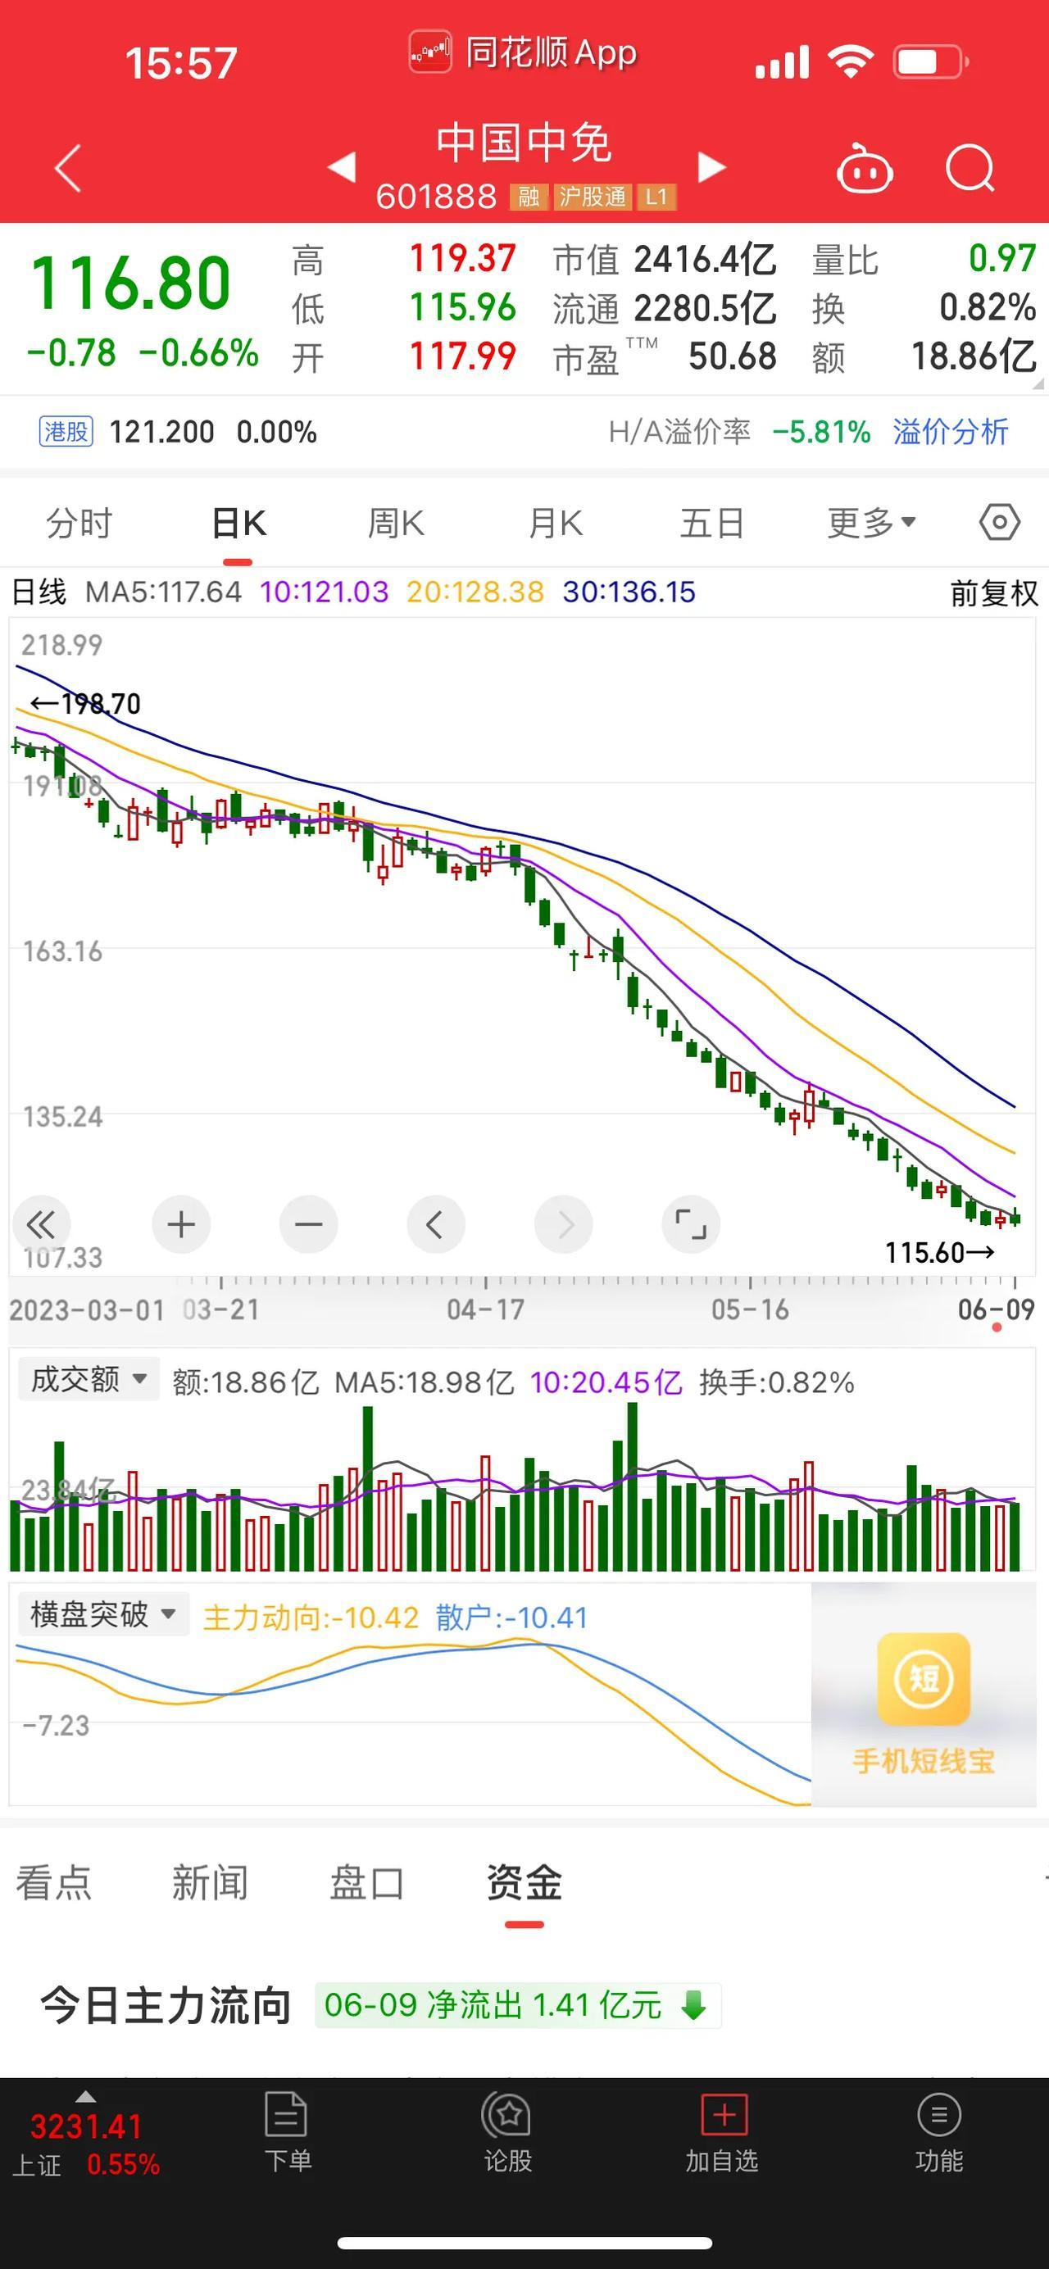Open the robot assistant icon
Image resolution: width=1049 pixels, height=2269 pixels.
coord(864,167)
